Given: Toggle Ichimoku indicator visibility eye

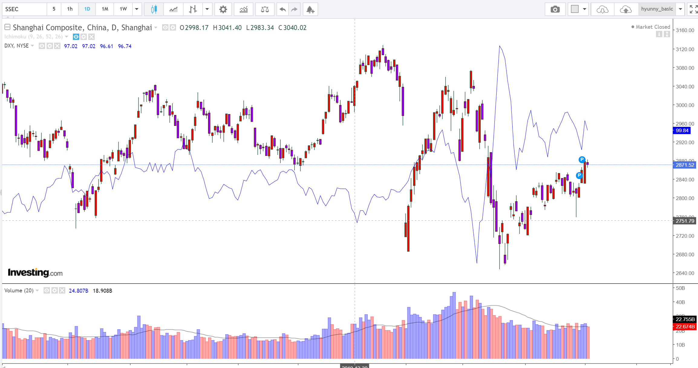Looking at the screenshot, I should tap(76, 37).
